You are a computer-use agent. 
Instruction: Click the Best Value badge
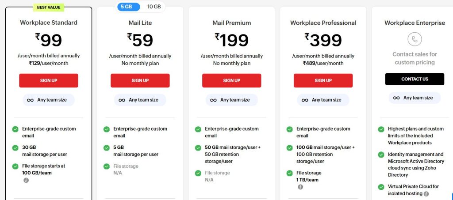point(49,7)
